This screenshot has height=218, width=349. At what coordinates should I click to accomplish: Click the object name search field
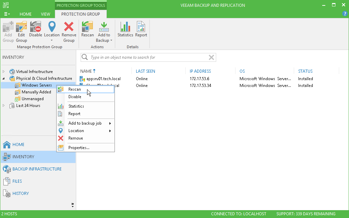tap(148, 57)
